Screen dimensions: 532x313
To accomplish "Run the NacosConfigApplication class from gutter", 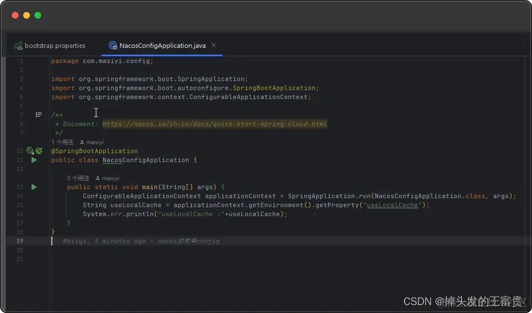I will [x=34, y=160].
